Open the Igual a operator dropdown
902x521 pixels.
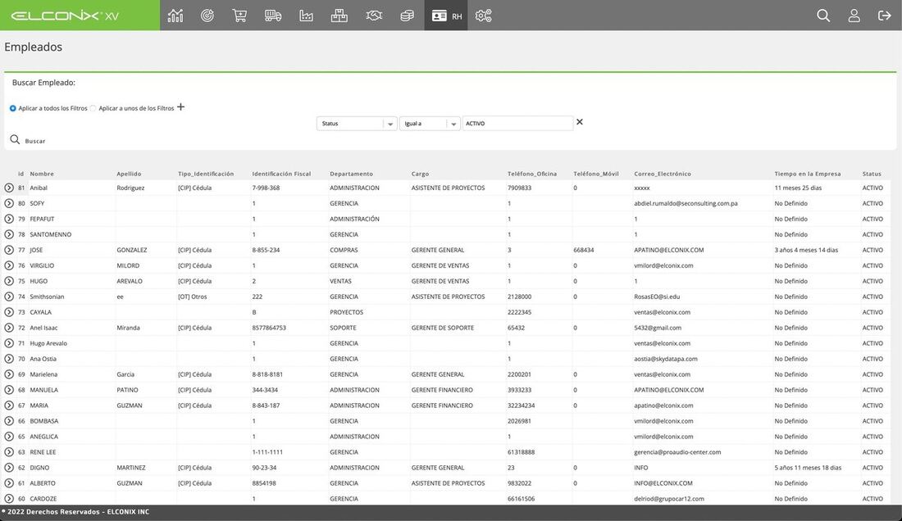click(x=430, y=124)
